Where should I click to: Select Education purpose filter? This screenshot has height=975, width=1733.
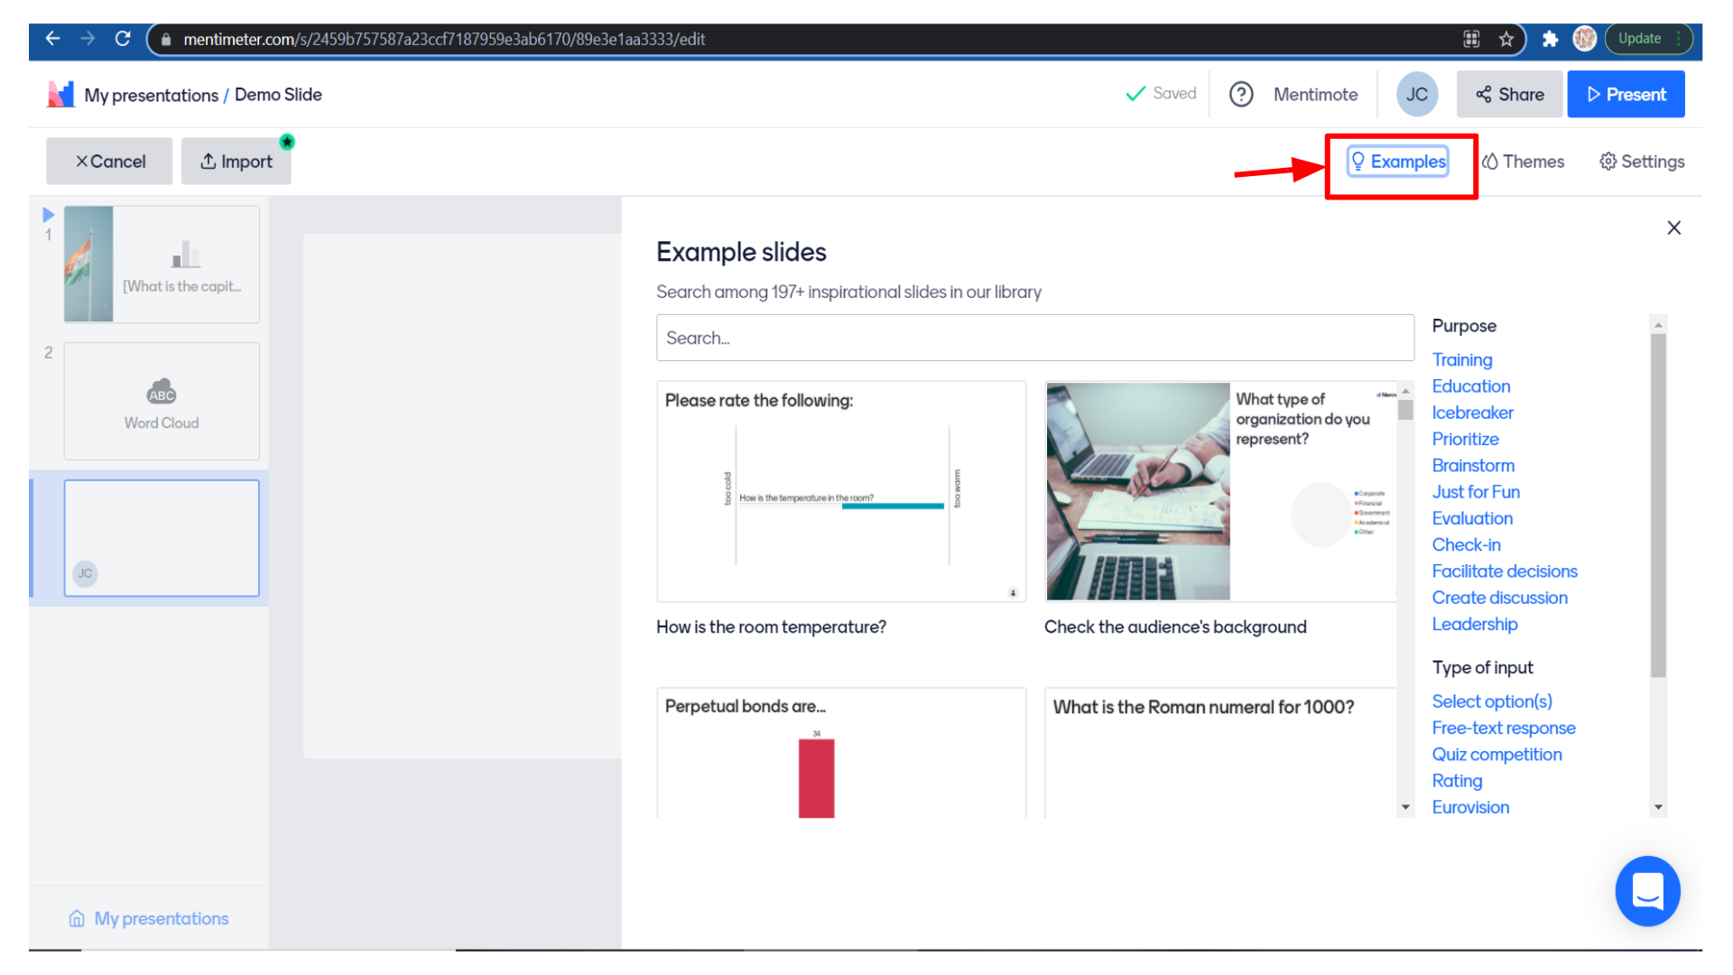pos(1471,385)
